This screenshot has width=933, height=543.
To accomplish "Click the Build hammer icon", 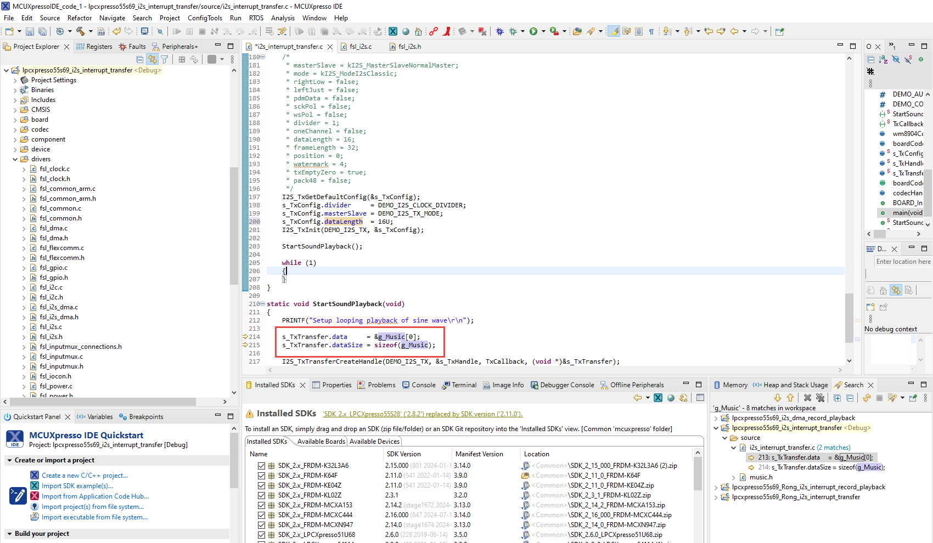I will point(81,32).
